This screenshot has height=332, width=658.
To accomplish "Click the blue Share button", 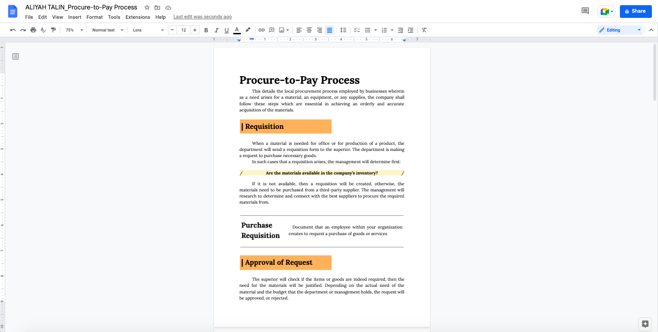I will [635, 11].
